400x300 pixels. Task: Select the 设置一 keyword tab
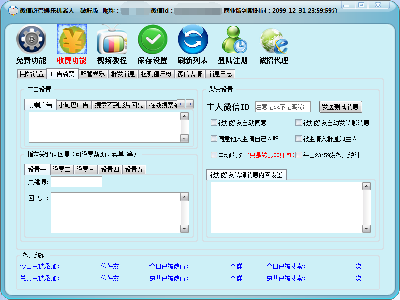tap(37, 169)
